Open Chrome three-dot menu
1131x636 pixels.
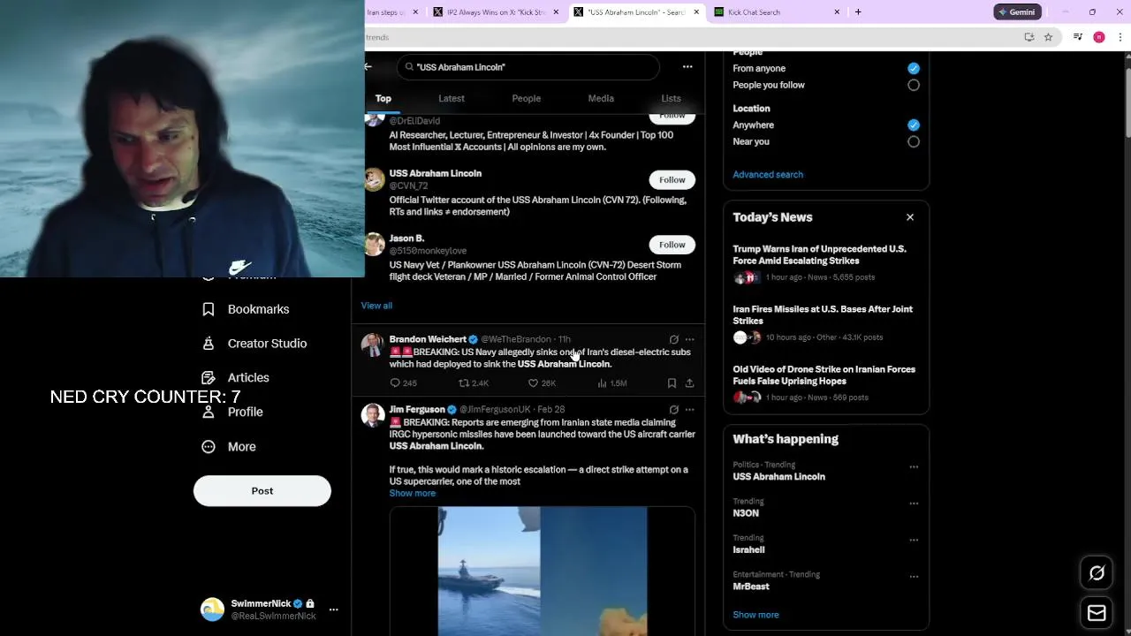point(1120,37)
